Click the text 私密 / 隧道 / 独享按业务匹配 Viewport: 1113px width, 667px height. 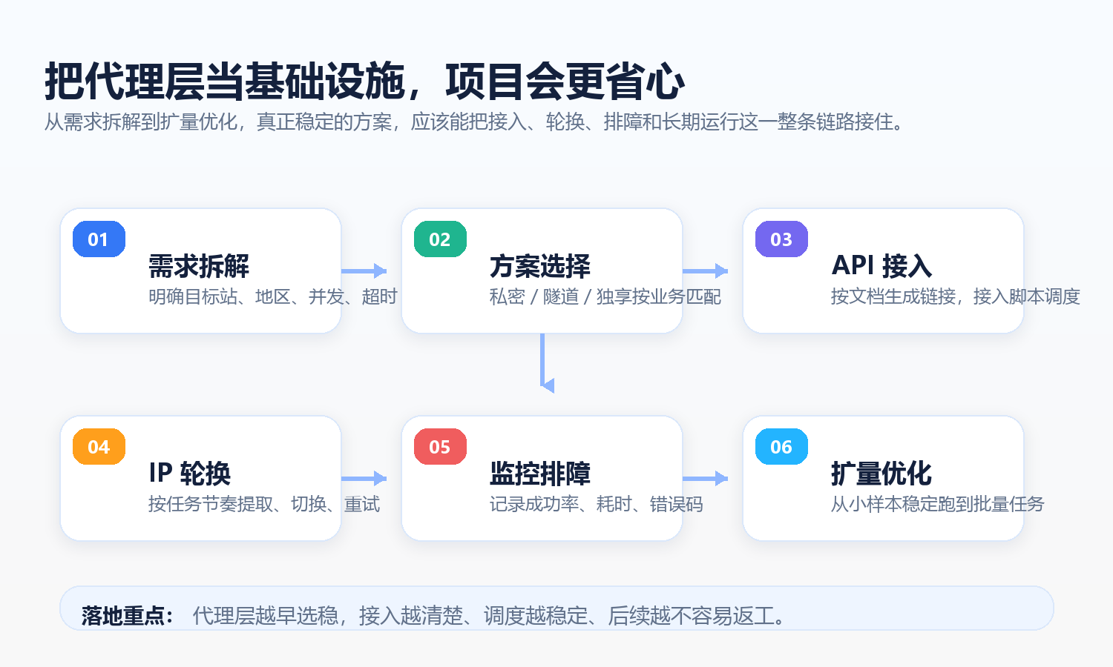[605, 296]
